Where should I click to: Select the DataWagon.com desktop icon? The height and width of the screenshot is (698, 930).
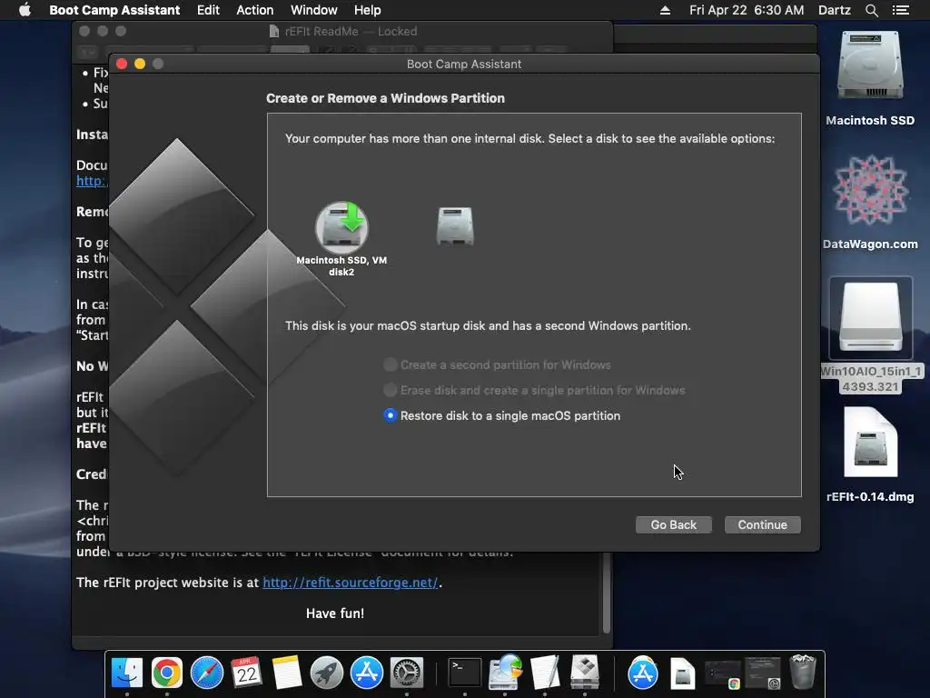[870, 190]
